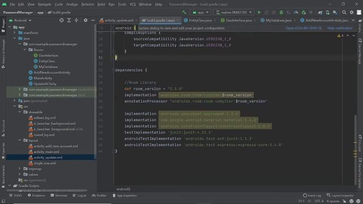Open the TODO tool window button
This screenshot has width=363, height=204.
(x=15, y=195)
